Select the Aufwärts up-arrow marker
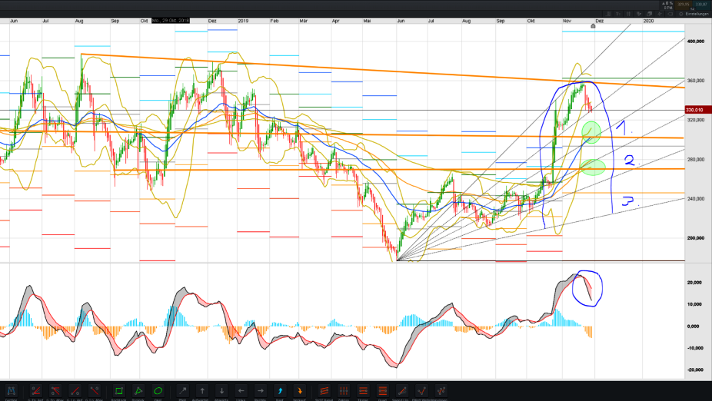 coord(202,390)
